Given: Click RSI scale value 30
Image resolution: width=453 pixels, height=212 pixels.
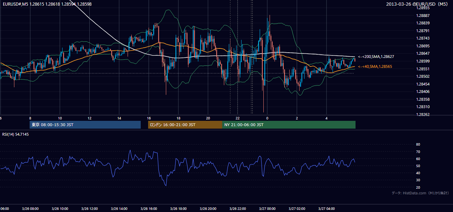Looking at the screenshot, I should [418, 180].
